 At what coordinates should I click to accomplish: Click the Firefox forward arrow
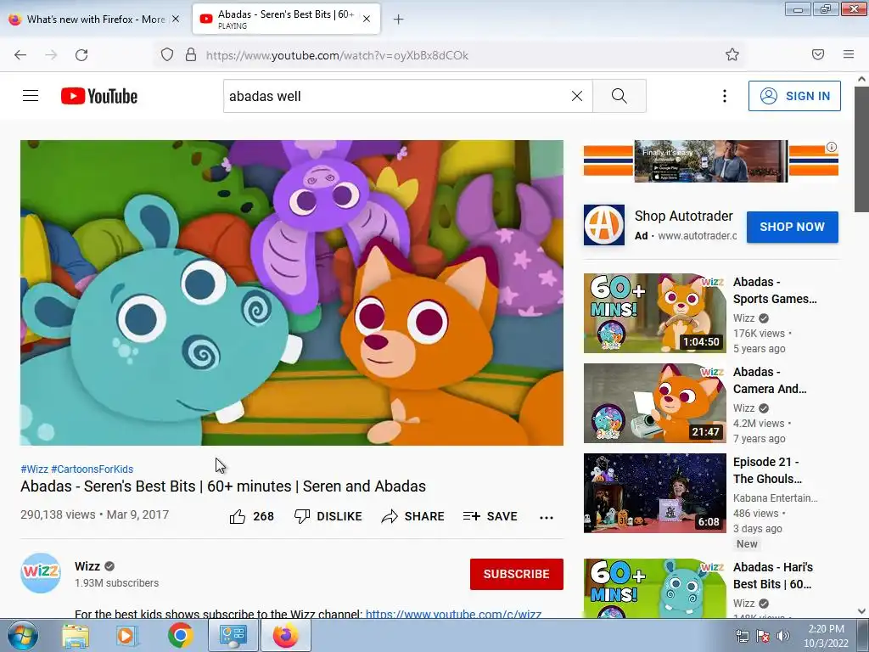(x=51, y=55)
